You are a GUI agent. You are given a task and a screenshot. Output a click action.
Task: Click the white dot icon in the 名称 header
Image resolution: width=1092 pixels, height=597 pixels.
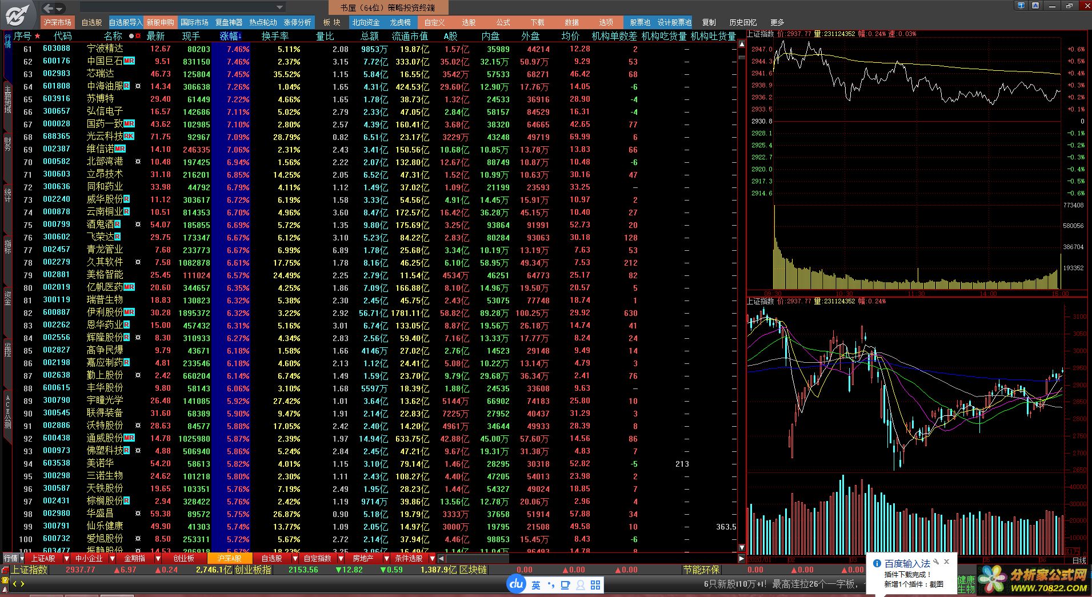click(131, 35)
